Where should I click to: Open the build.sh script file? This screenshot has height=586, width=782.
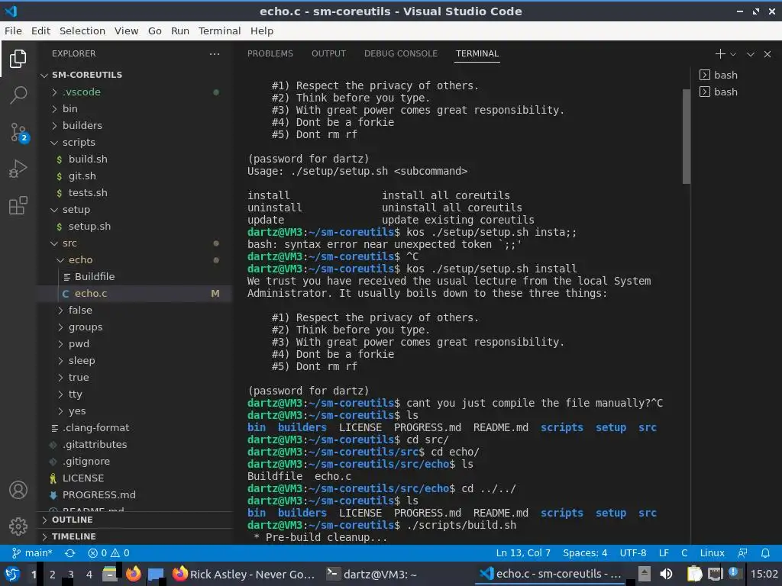coord(134,159)
